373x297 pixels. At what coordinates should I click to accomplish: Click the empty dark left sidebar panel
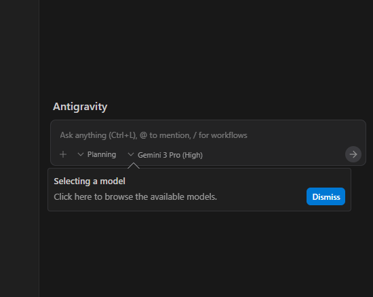click(20, 148)
